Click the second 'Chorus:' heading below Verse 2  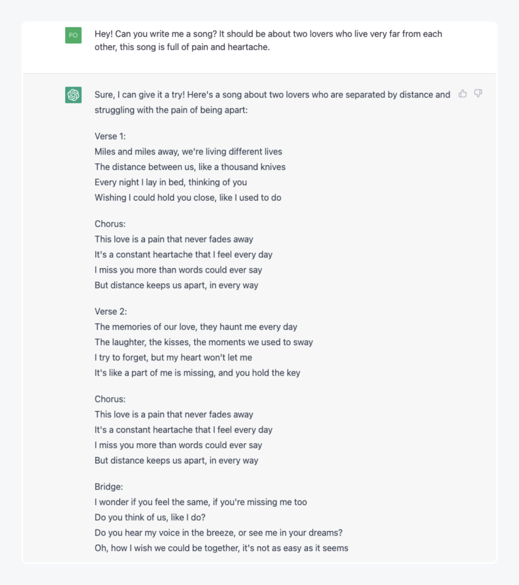tap(110, 399)
